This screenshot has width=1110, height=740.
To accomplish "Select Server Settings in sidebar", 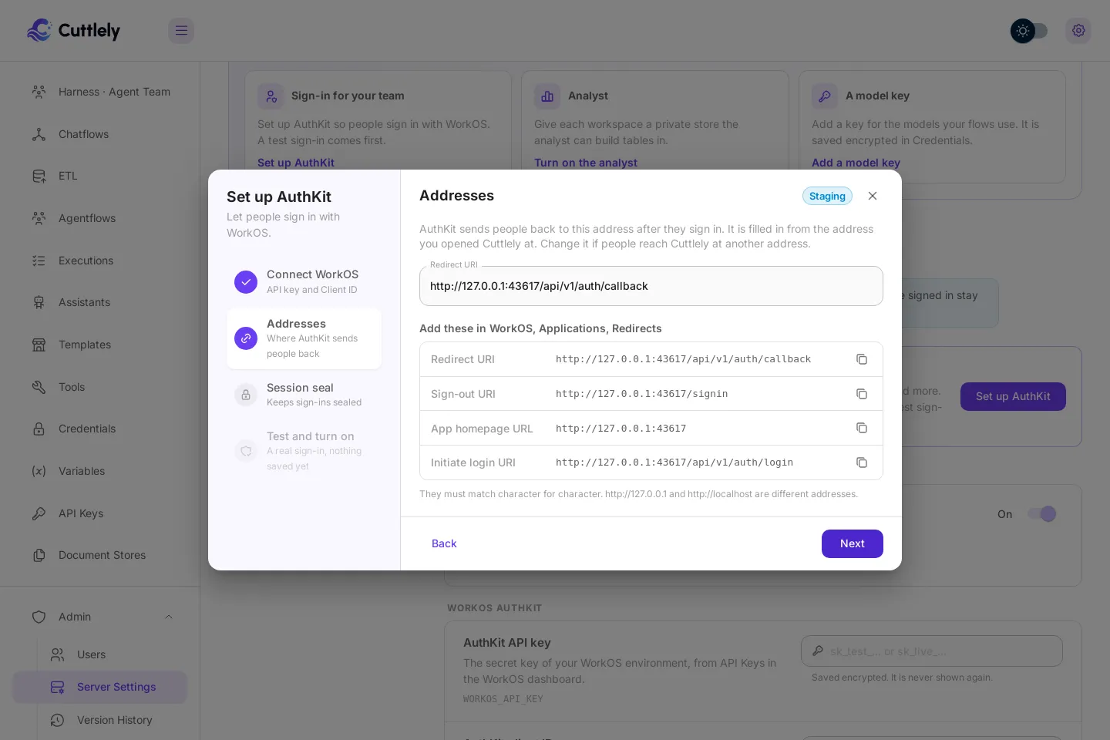I will click(100, 687).
